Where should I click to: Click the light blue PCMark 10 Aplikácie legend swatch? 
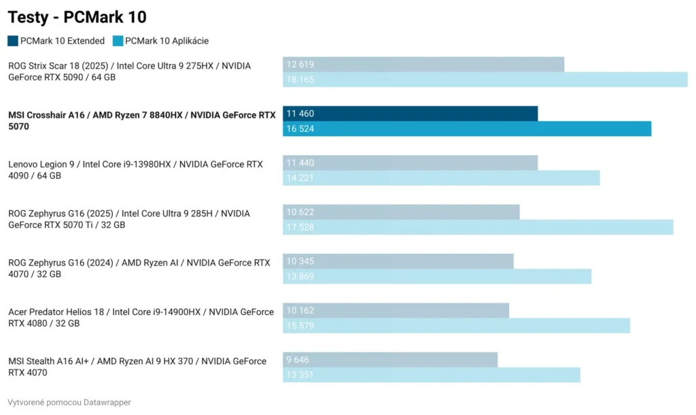click(x=118, y=41)
